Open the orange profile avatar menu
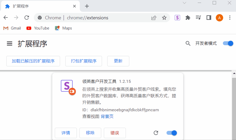The image size is (236, 140). pyautogui.click(x=219, y=18)
